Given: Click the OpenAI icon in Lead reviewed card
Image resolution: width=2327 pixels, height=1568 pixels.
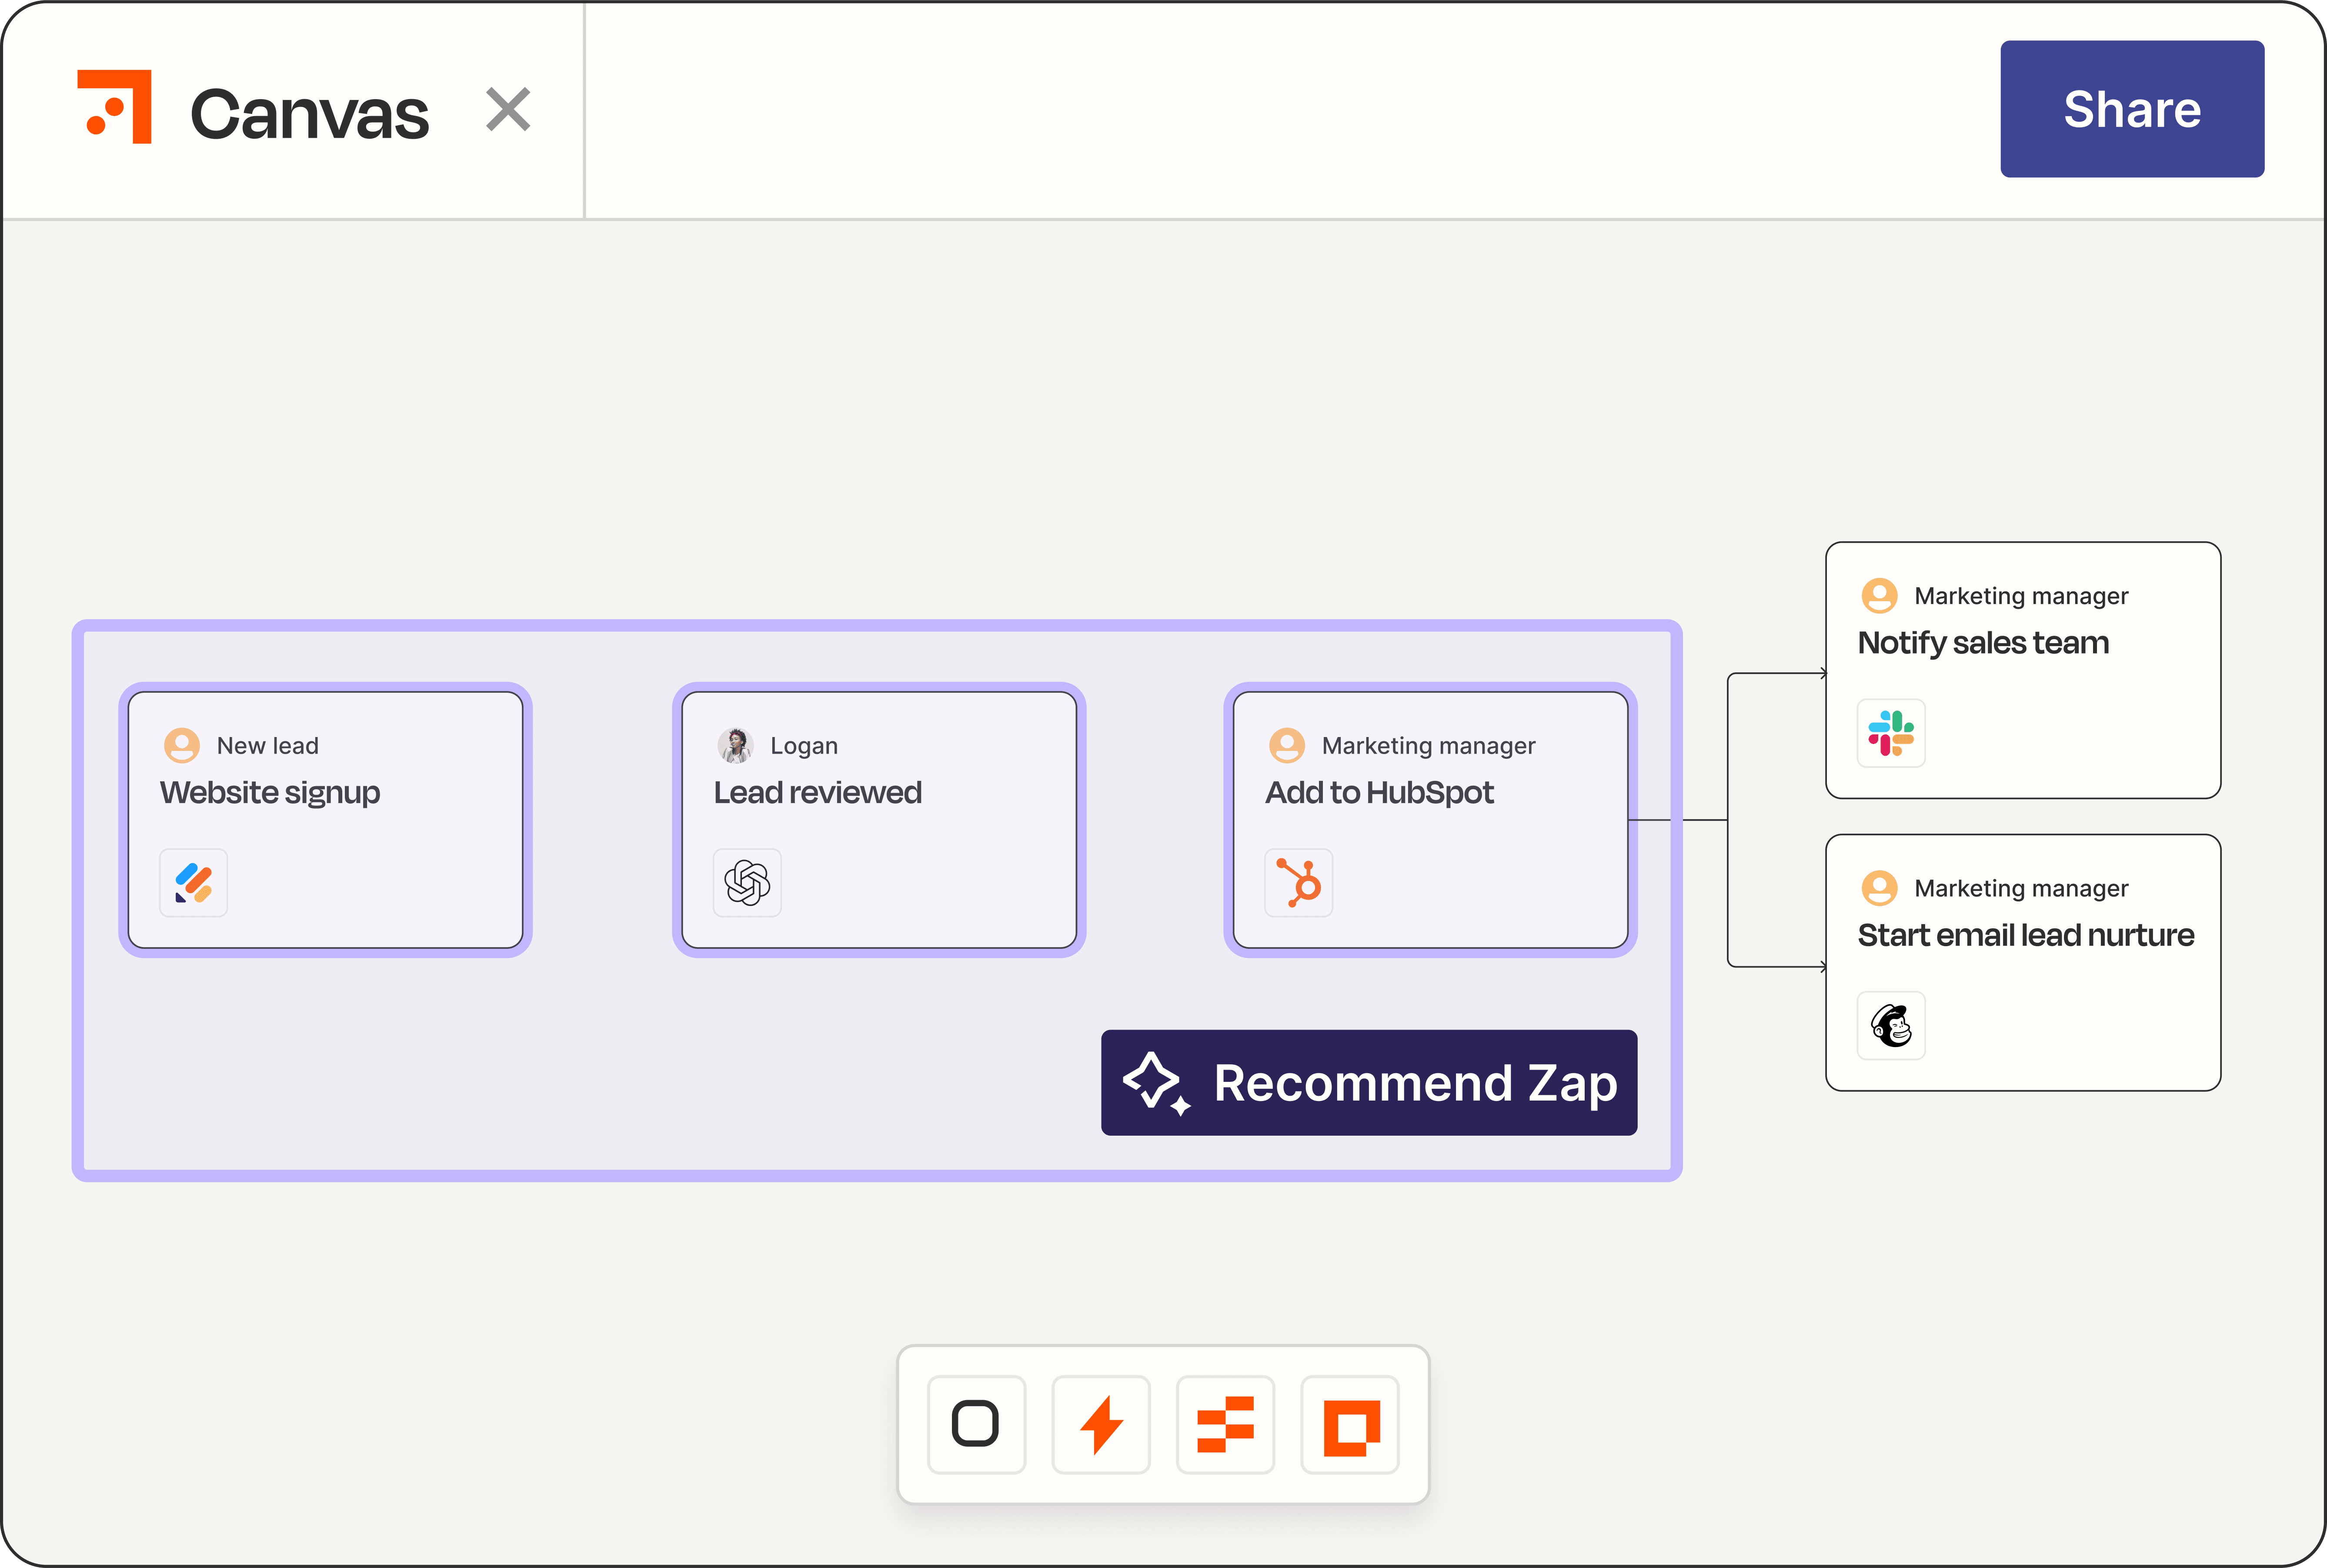Looking at the screenshot, I should (747, 883).
